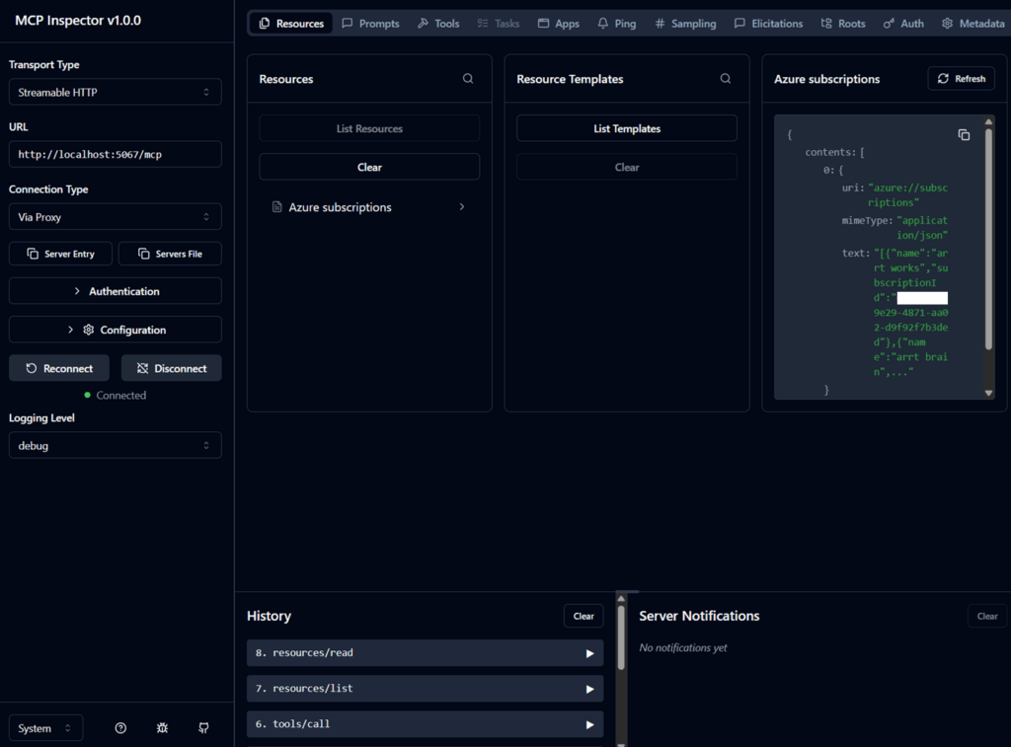Expand history entry 8. resources/read
1011x747 pixels.
click(x=425, y=653)
